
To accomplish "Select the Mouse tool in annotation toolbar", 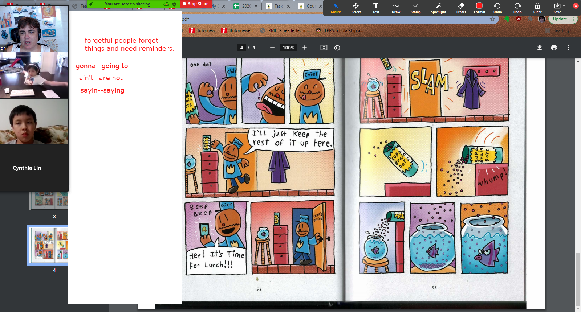I will (336, 8).
